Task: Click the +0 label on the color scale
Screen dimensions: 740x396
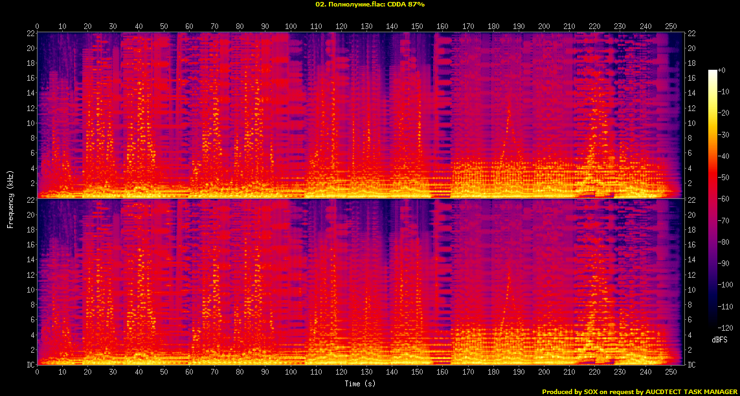Action: (722, 70)
